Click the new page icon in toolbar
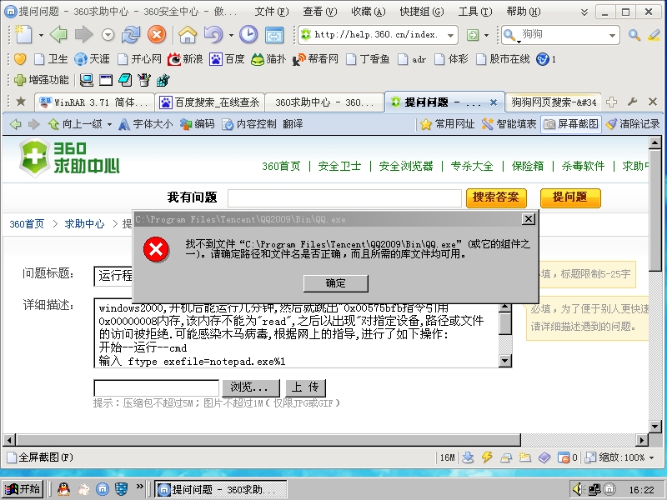 [24, 35]
